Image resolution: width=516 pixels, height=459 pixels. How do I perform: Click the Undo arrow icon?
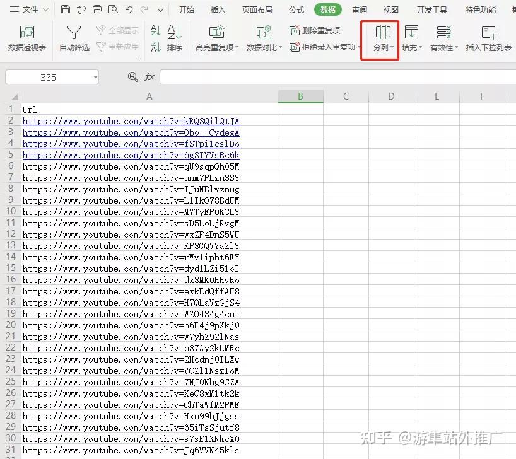point(129,9)
